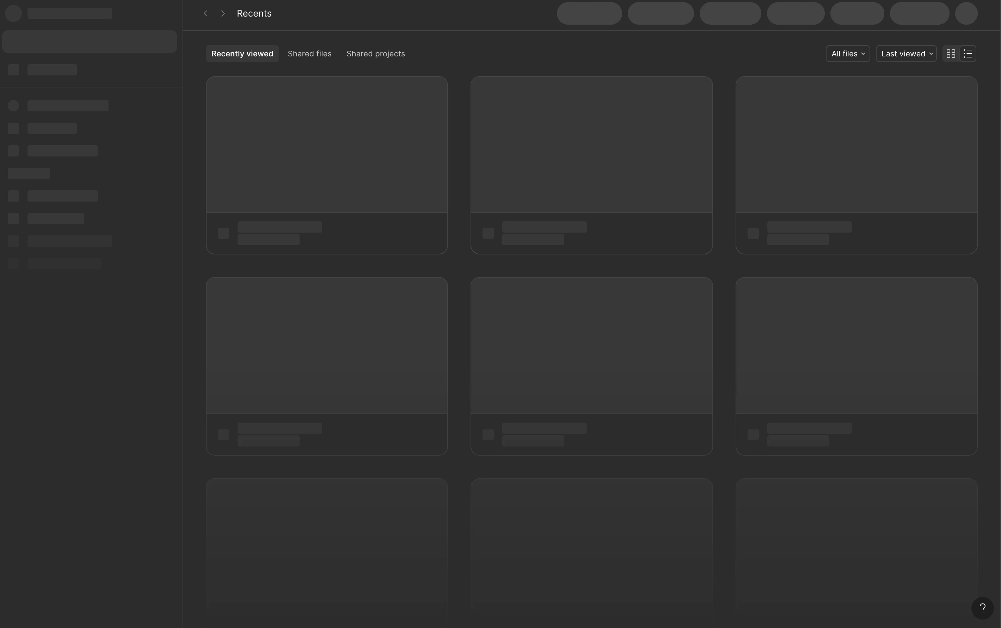
Task: Click the file icon on first second-row card
Action: [x=223, y=435]
